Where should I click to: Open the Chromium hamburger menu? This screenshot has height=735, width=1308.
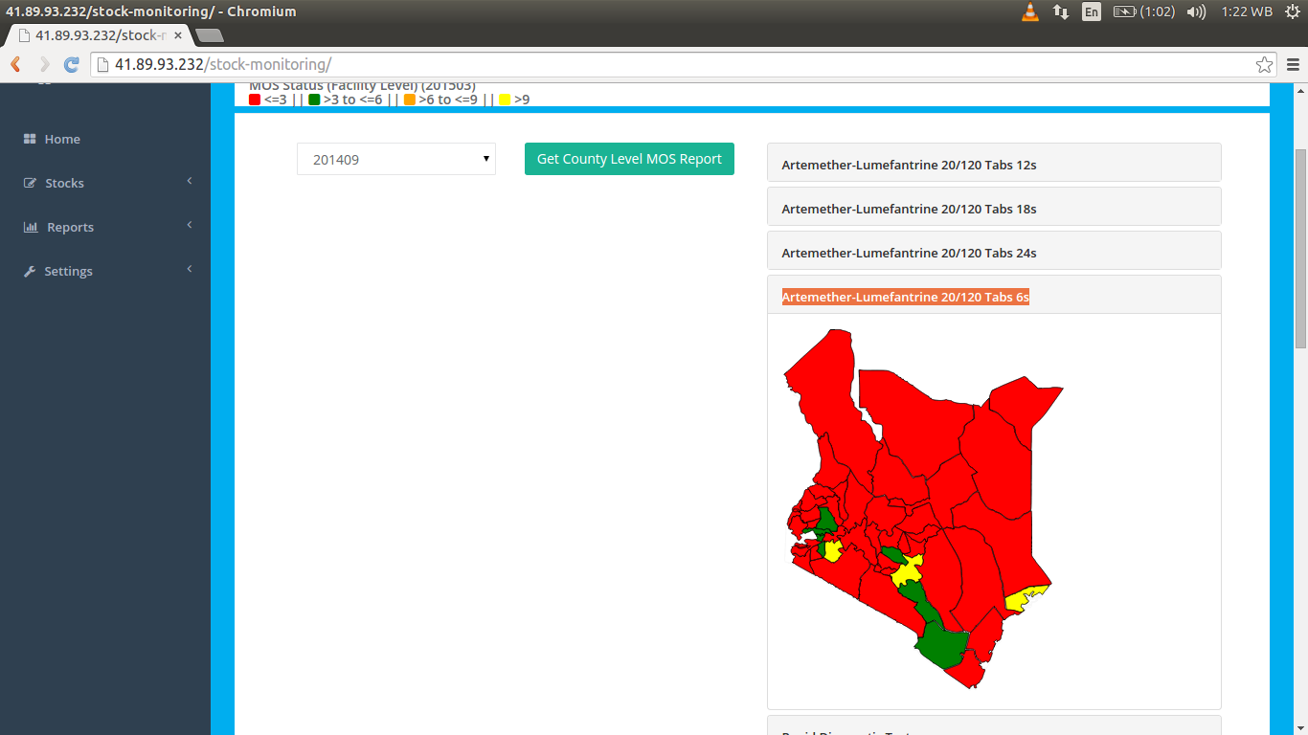coord(1294,65)
